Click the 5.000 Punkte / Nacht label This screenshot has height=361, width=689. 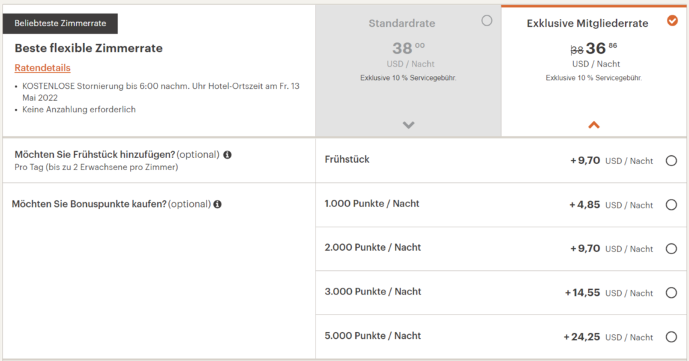[x=373, y=335]
